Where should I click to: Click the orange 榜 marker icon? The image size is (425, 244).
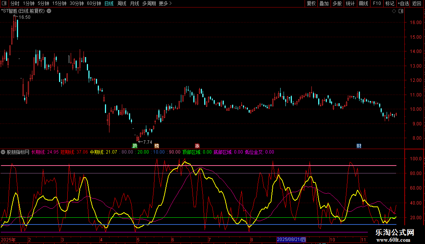point(156,146)
